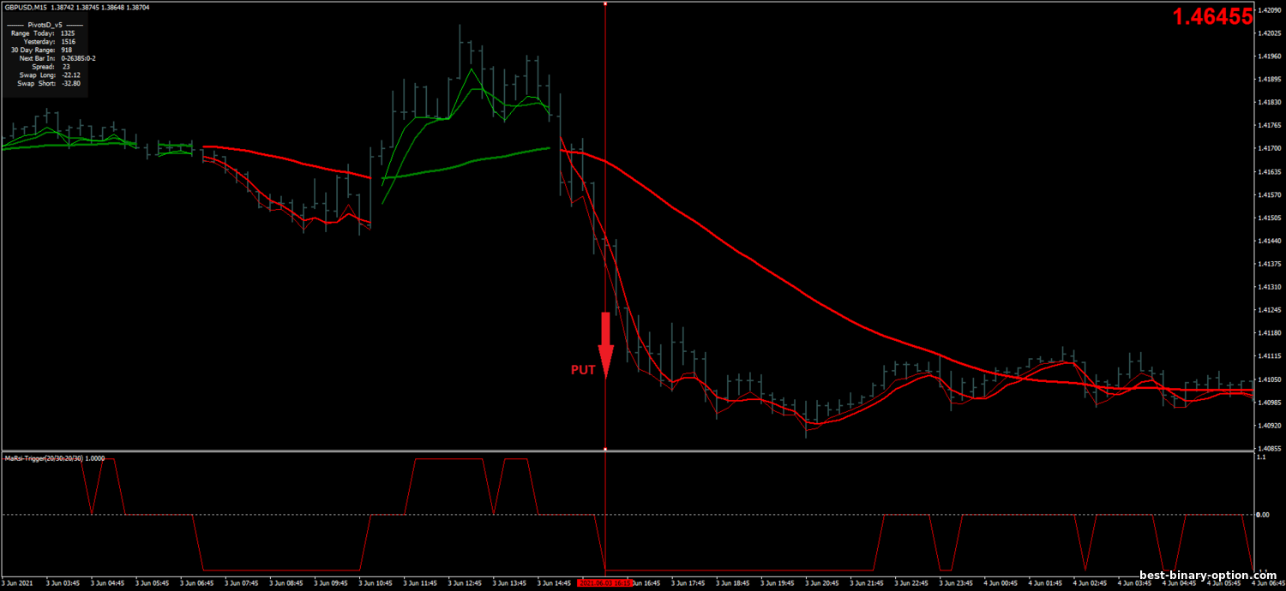Click the Range Today value 1325
This screenshot has height=591, width=1286.
(x=68, y=33)
